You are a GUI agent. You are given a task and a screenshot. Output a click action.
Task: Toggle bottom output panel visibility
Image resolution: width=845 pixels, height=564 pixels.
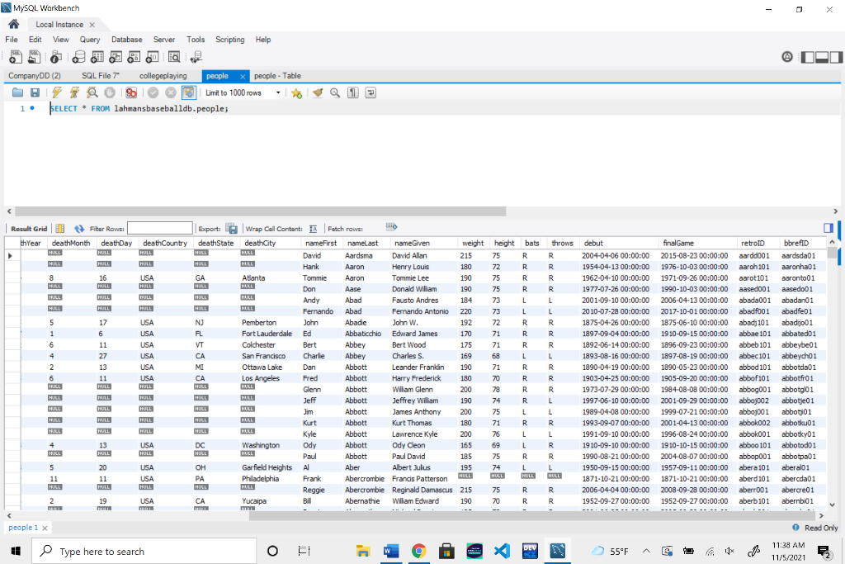tap(822, 57)
